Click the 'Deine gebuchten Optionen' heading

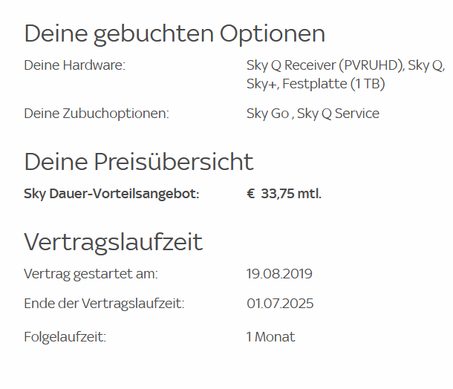click(175, 33)
